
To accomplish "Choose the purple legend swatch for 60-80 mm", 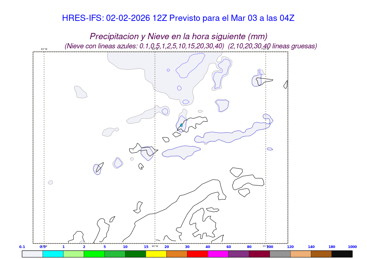I will point(239,254).
